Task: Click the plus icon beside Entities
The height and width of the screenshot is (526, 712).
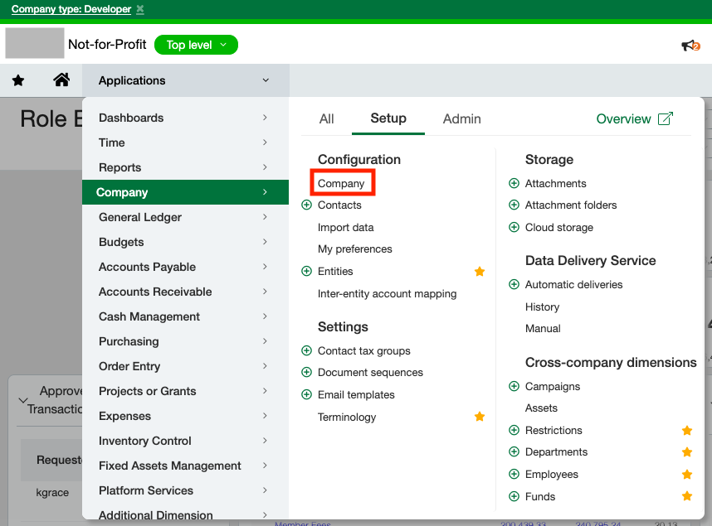Action: point(307,271)
